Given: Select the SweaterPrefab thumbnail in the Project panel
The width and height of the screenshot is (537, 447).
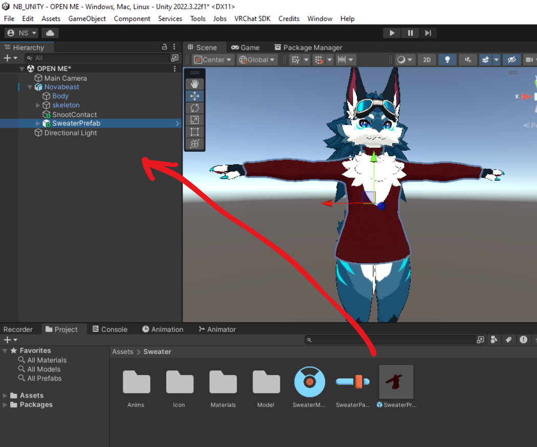Looking at the screenshot, I should tap(396, 382).
